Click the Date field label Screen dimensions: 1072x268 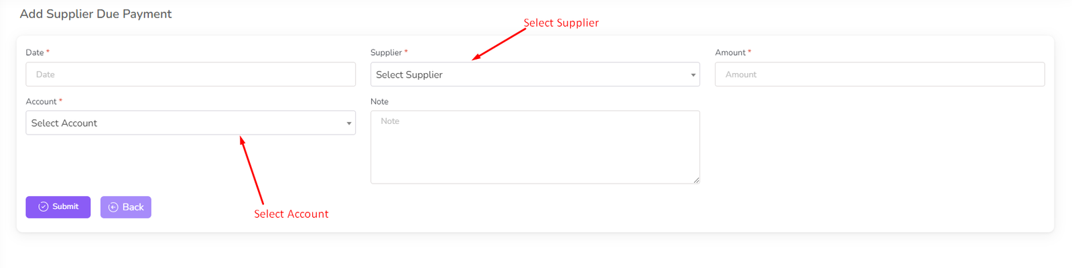[x=35, y=52]
